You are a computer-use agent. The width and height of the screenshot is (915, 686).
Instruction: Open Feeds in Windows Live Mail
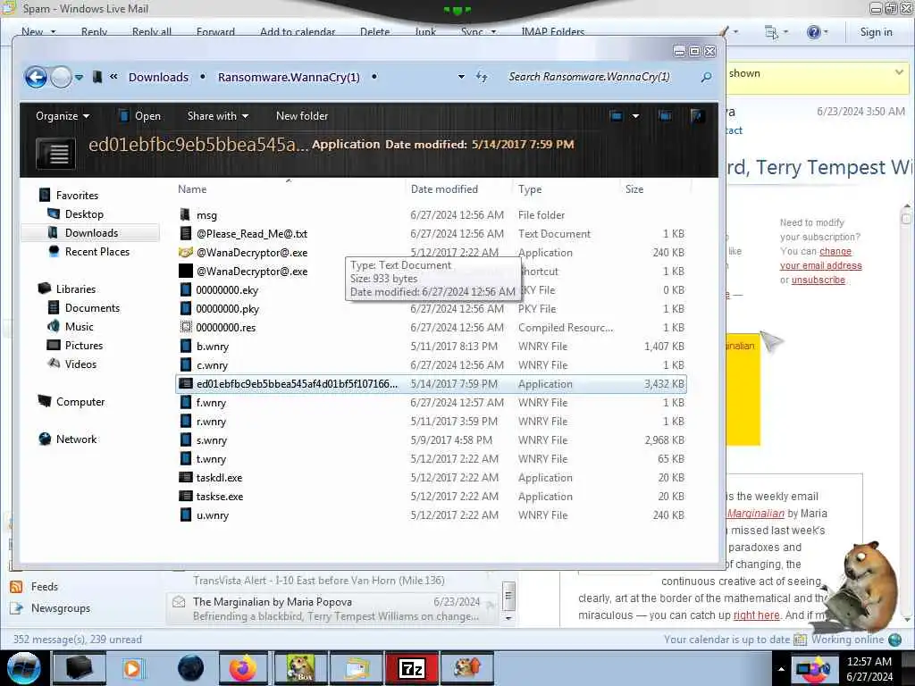[x=45, y=586]
